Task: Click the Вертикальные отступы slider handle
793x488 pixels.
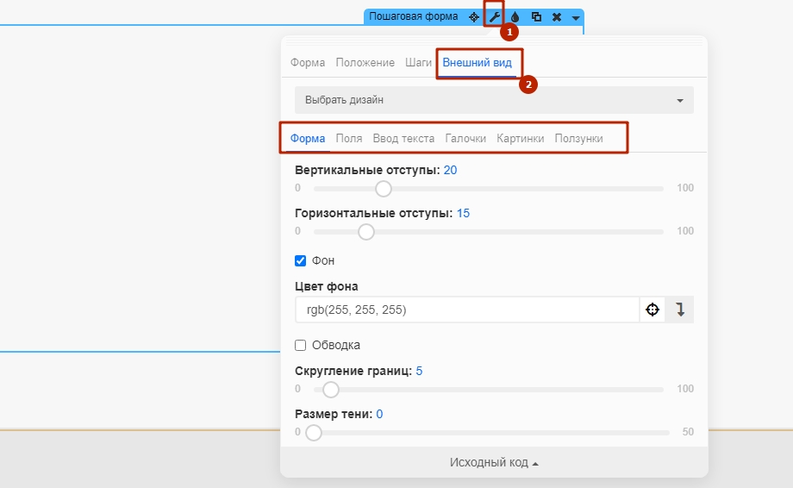Action: click(384, 189)
